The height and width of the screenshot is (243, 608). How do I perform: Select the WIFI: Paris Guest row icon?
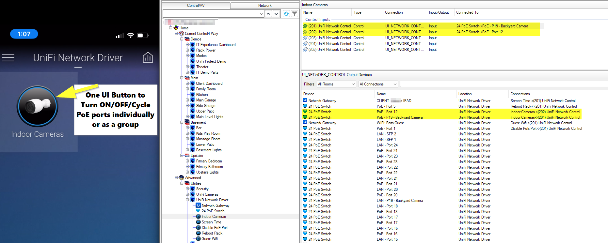[305, 123]
